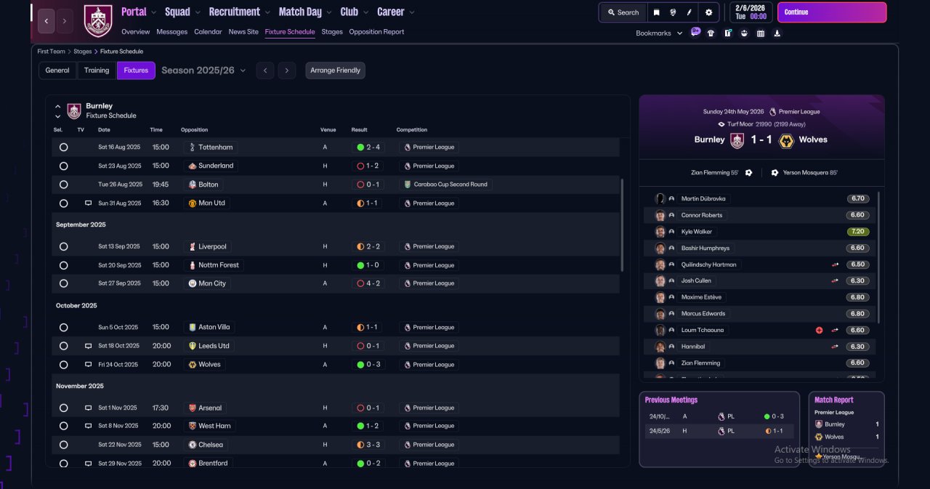Select the Tottenham fixture radio circle
This screenshot has width=930, height=489.
tap(63, 147)
